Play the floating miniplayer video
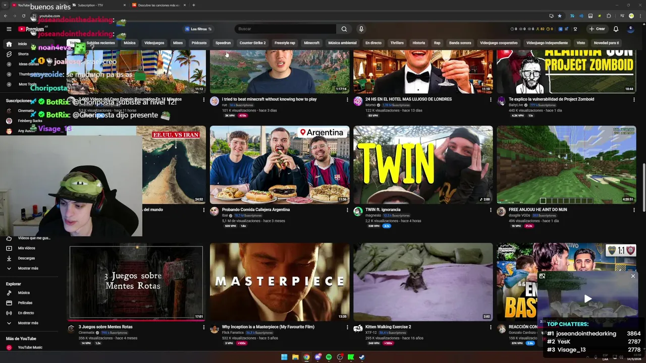The width and height of the screenshot is (646, 363). 588,299
